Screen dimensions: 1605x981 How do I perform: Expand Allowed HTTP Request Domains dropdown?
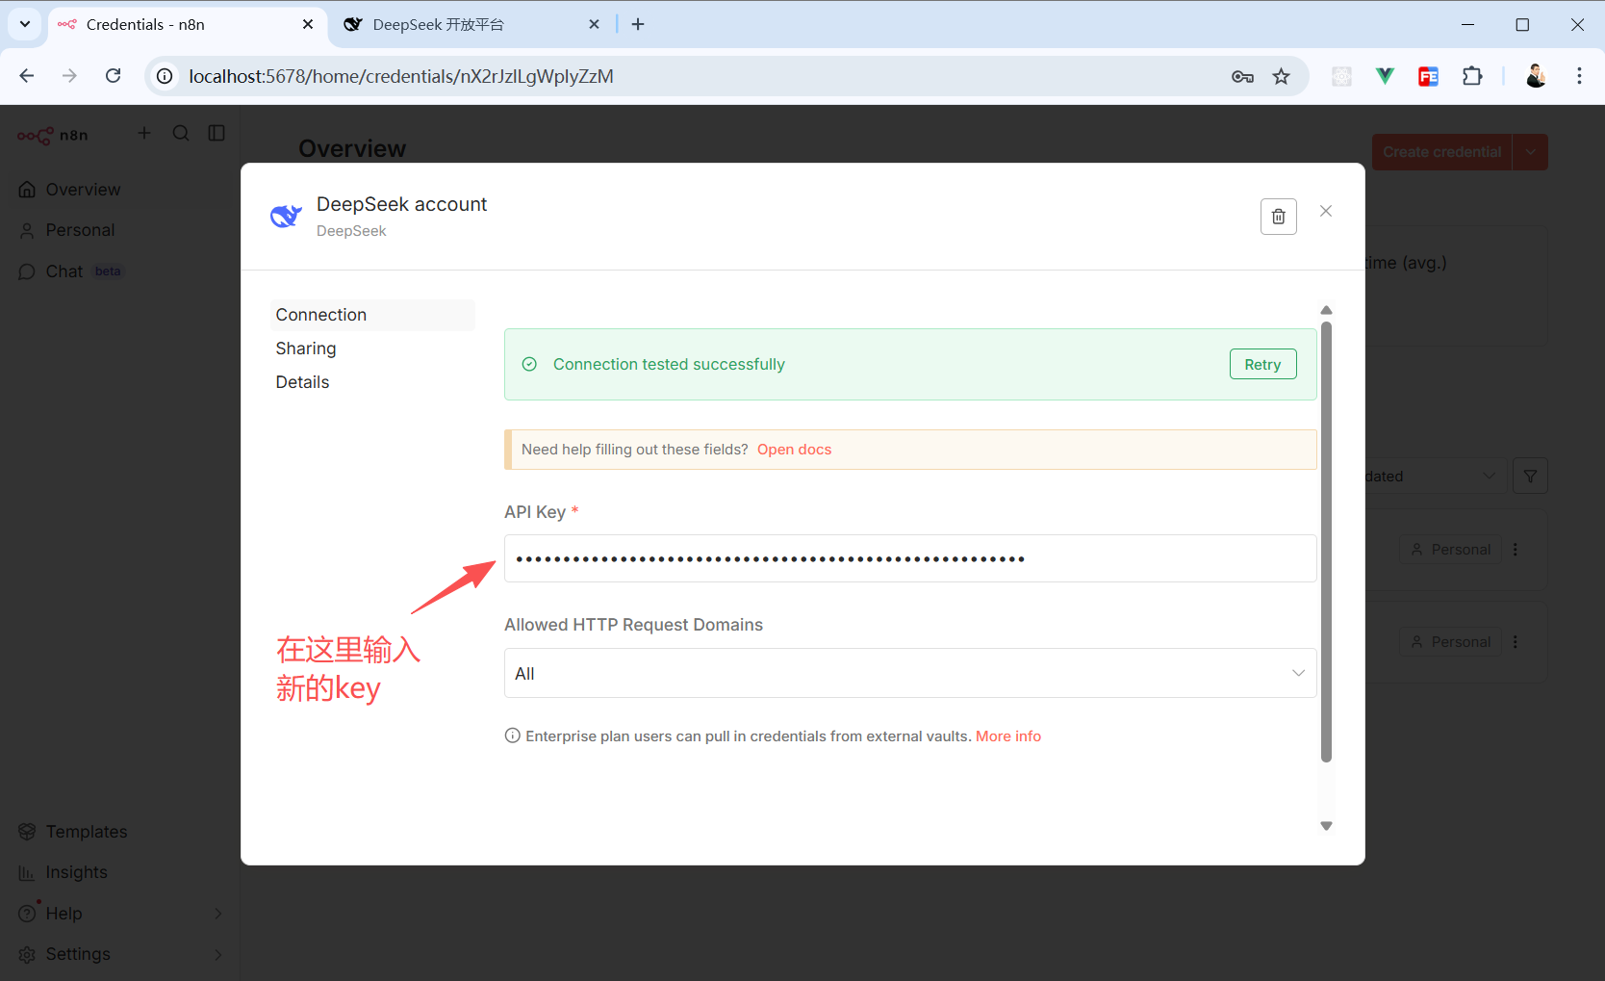(909, 673)
